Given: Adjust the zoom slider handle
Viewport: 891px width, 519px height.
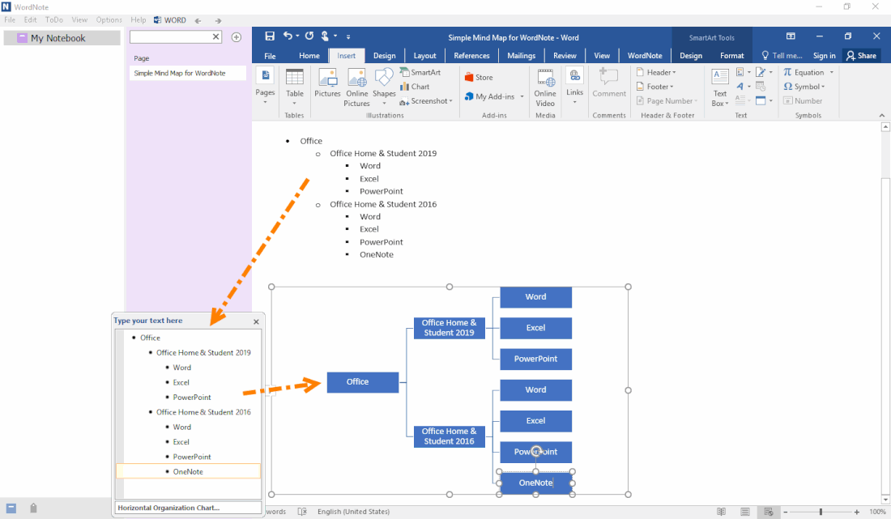Looking at the screenshot, I should point(821,513).
